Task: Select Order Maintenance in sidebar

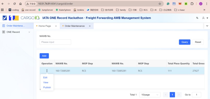Action: [17, 26]
